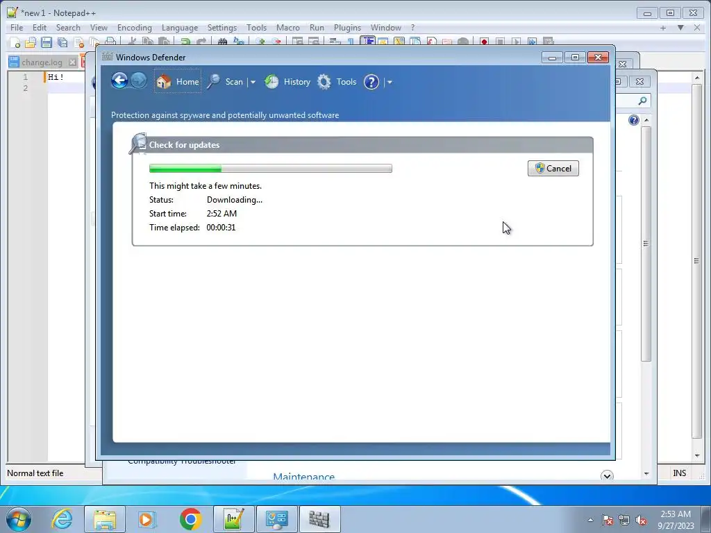Viewport: 711px width, 533px height.
Task: Expand the Scan options dropdown arrow
Action: pos(253,82)
